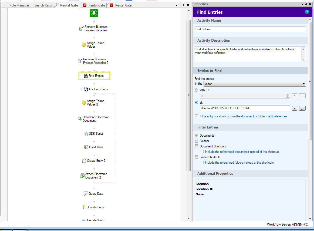
Task: Select Name in Additional Properties list
Action: click(x=200, y=194)
